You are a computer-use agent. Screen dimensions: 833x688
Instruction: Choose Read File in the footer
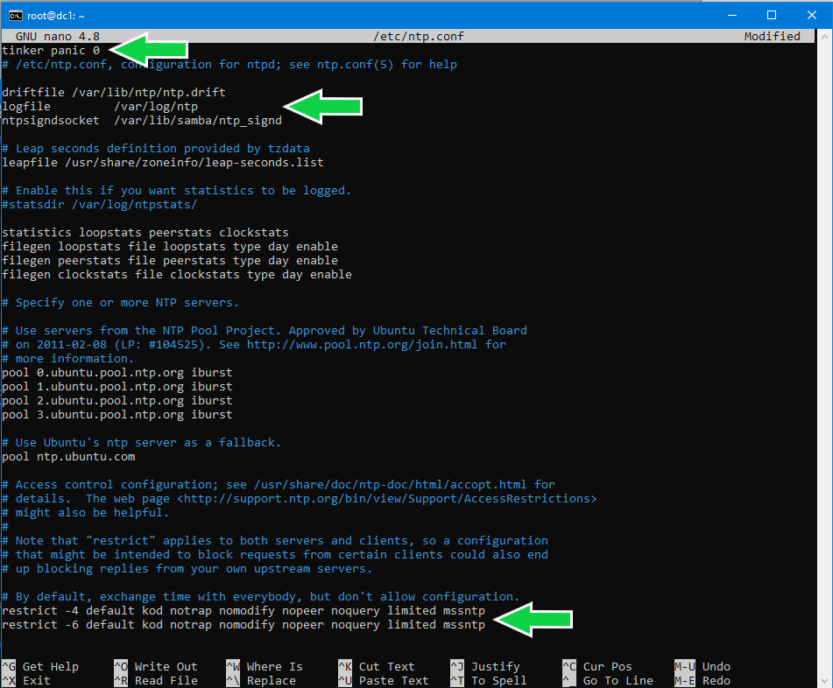(156, 681)
